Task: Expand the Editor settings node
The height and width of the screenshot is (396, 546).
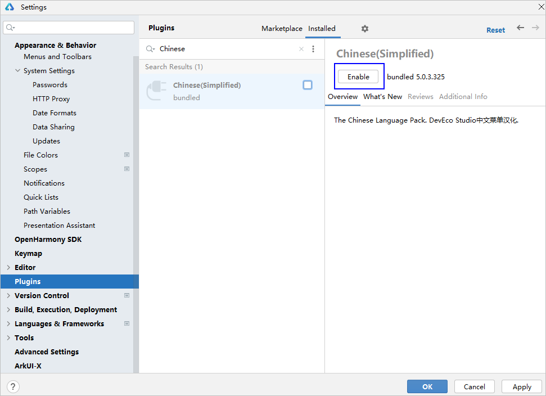Action: 8,268
